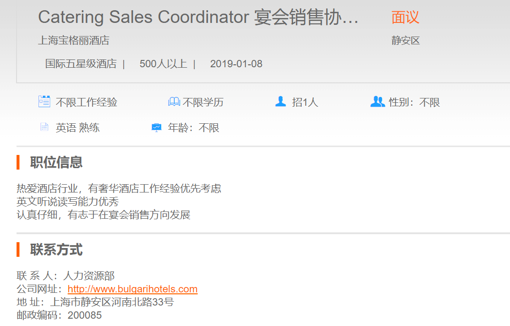Click the 2019-01-08 posting date
The height and width of the screenshot is (326, 510).
pos(236,64)
